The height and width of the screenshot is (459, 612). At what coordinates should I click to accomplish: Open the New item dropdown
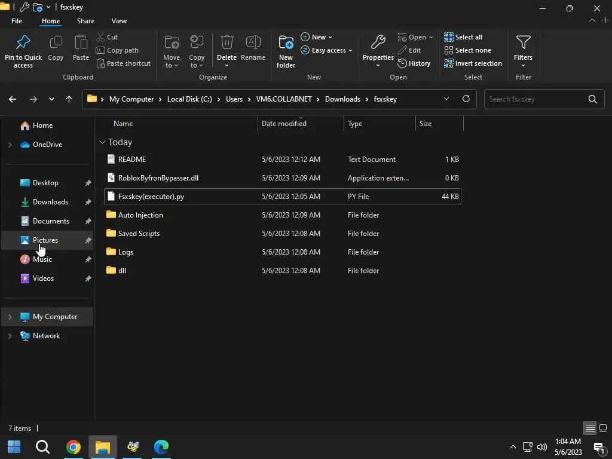pyautogui.click(x=317, y=37)
